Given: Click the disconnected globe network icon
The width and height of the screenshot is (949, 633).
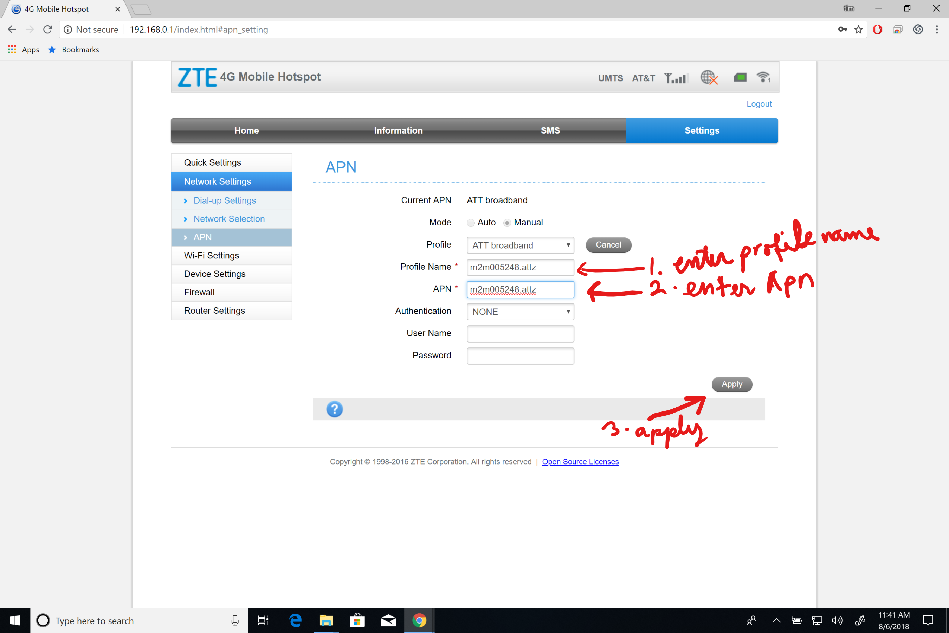Looking at the screenshot, I should (709, 77).
